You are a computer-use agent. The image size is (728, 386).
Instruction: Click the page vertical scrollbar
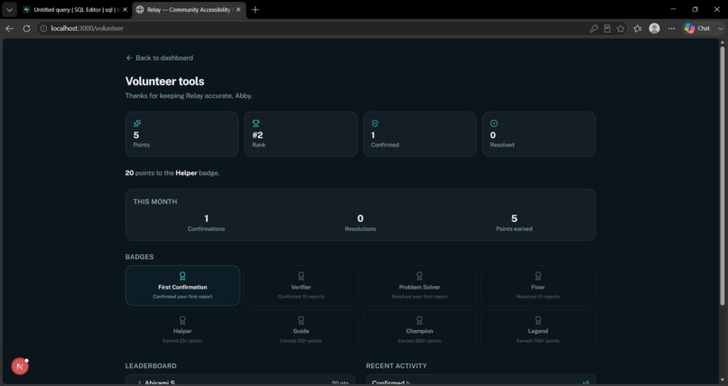click(722, 174)
